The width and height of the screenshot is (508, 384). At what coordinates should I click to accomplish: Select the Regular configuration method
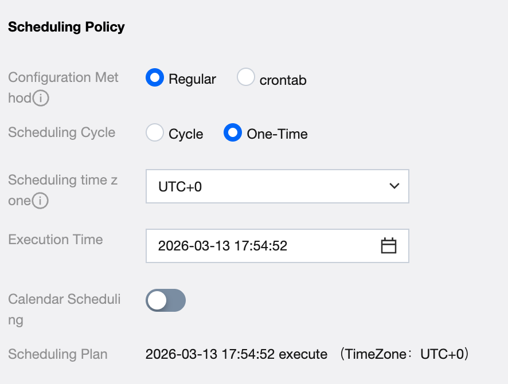155,78
